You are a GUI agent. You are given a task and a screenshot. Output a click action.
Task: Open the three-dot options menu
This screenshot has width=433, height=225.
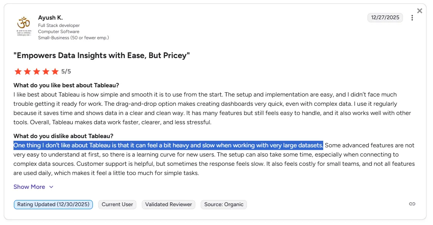click(x=412, y=18)
